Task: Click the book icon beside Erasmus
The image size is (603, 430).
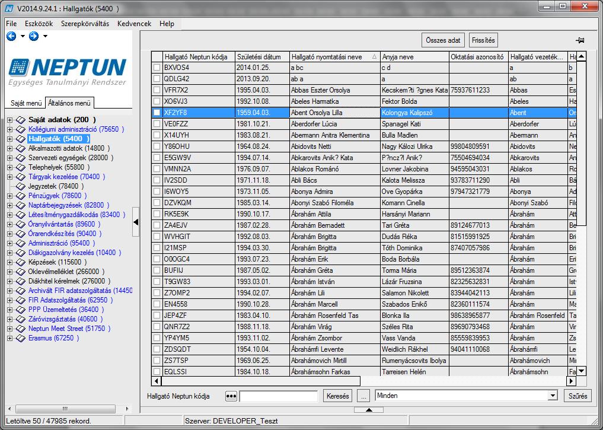Action: [x=20, y=339]
